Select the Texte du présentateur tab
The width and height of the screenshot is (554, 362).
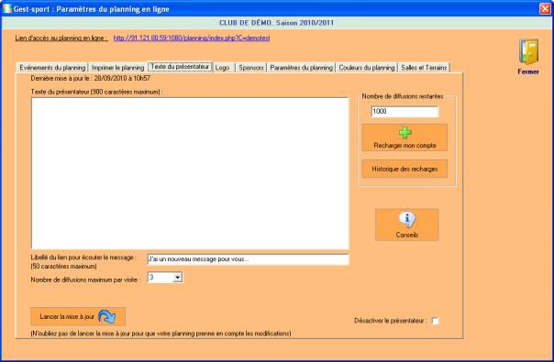180,66
